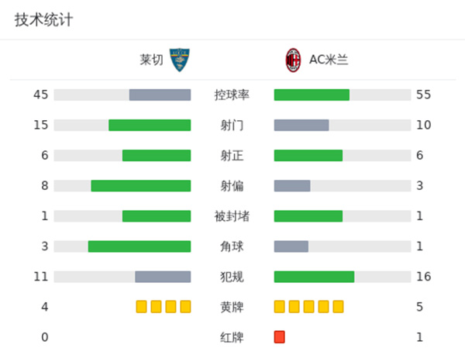Viewport: 465px width, 358px height.
Task: Click the AC米兰 team name
Action: pos(329,60)
